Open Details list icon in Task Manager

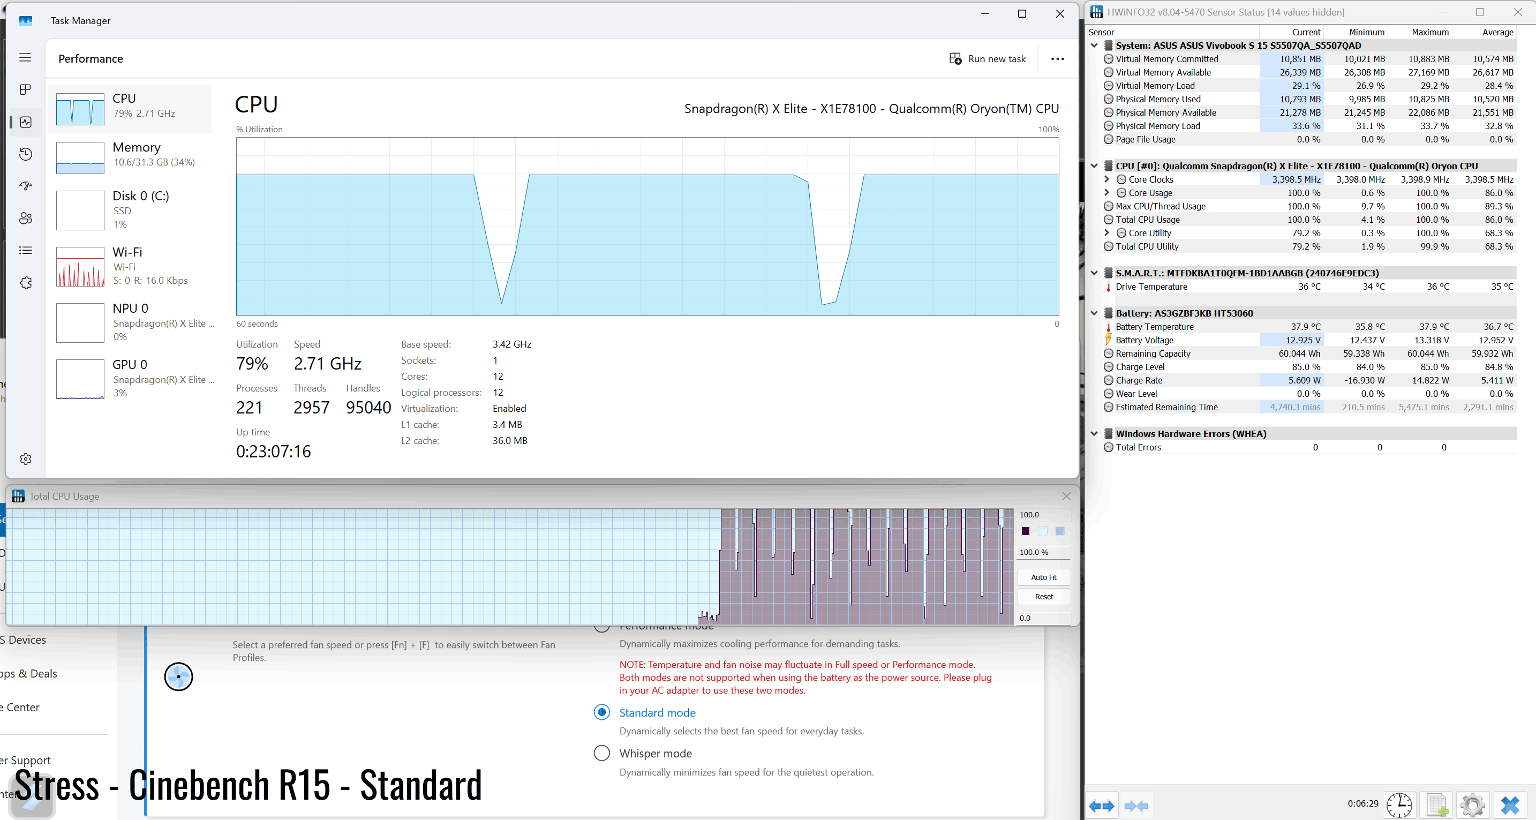click(x=26, y=251)
